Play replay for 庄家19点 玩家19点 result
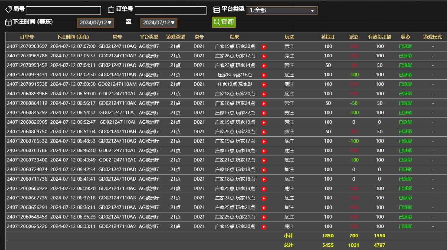The height and width of the screenshot is (250, 447). [x=264, y=122]
